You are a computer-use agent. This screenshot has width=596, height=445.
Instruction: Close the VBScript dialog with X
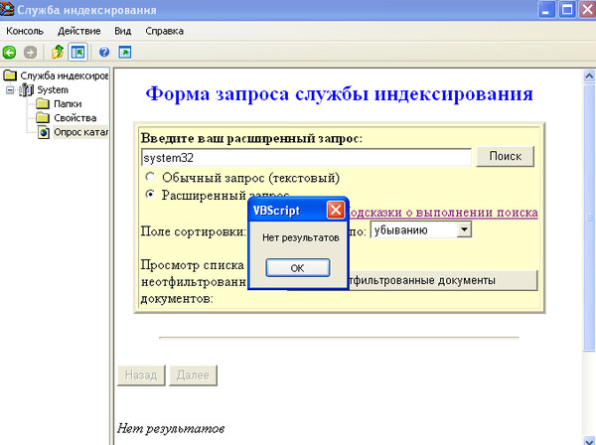(x=336, y=210)
